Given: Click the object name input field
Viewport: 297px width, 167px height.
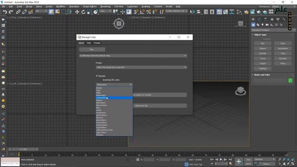Looking at the screenshot, I should [x=270, y=81].
